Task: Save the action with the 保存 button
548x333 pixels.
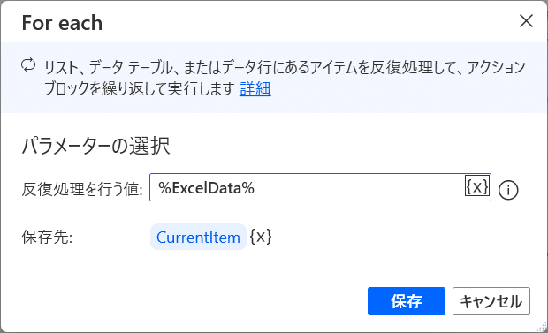Action: click(407, 301)
